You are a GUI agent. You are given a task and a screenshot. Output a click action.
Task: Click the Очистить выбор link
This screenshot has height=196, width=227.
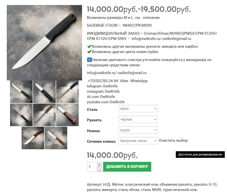[173, 140]
